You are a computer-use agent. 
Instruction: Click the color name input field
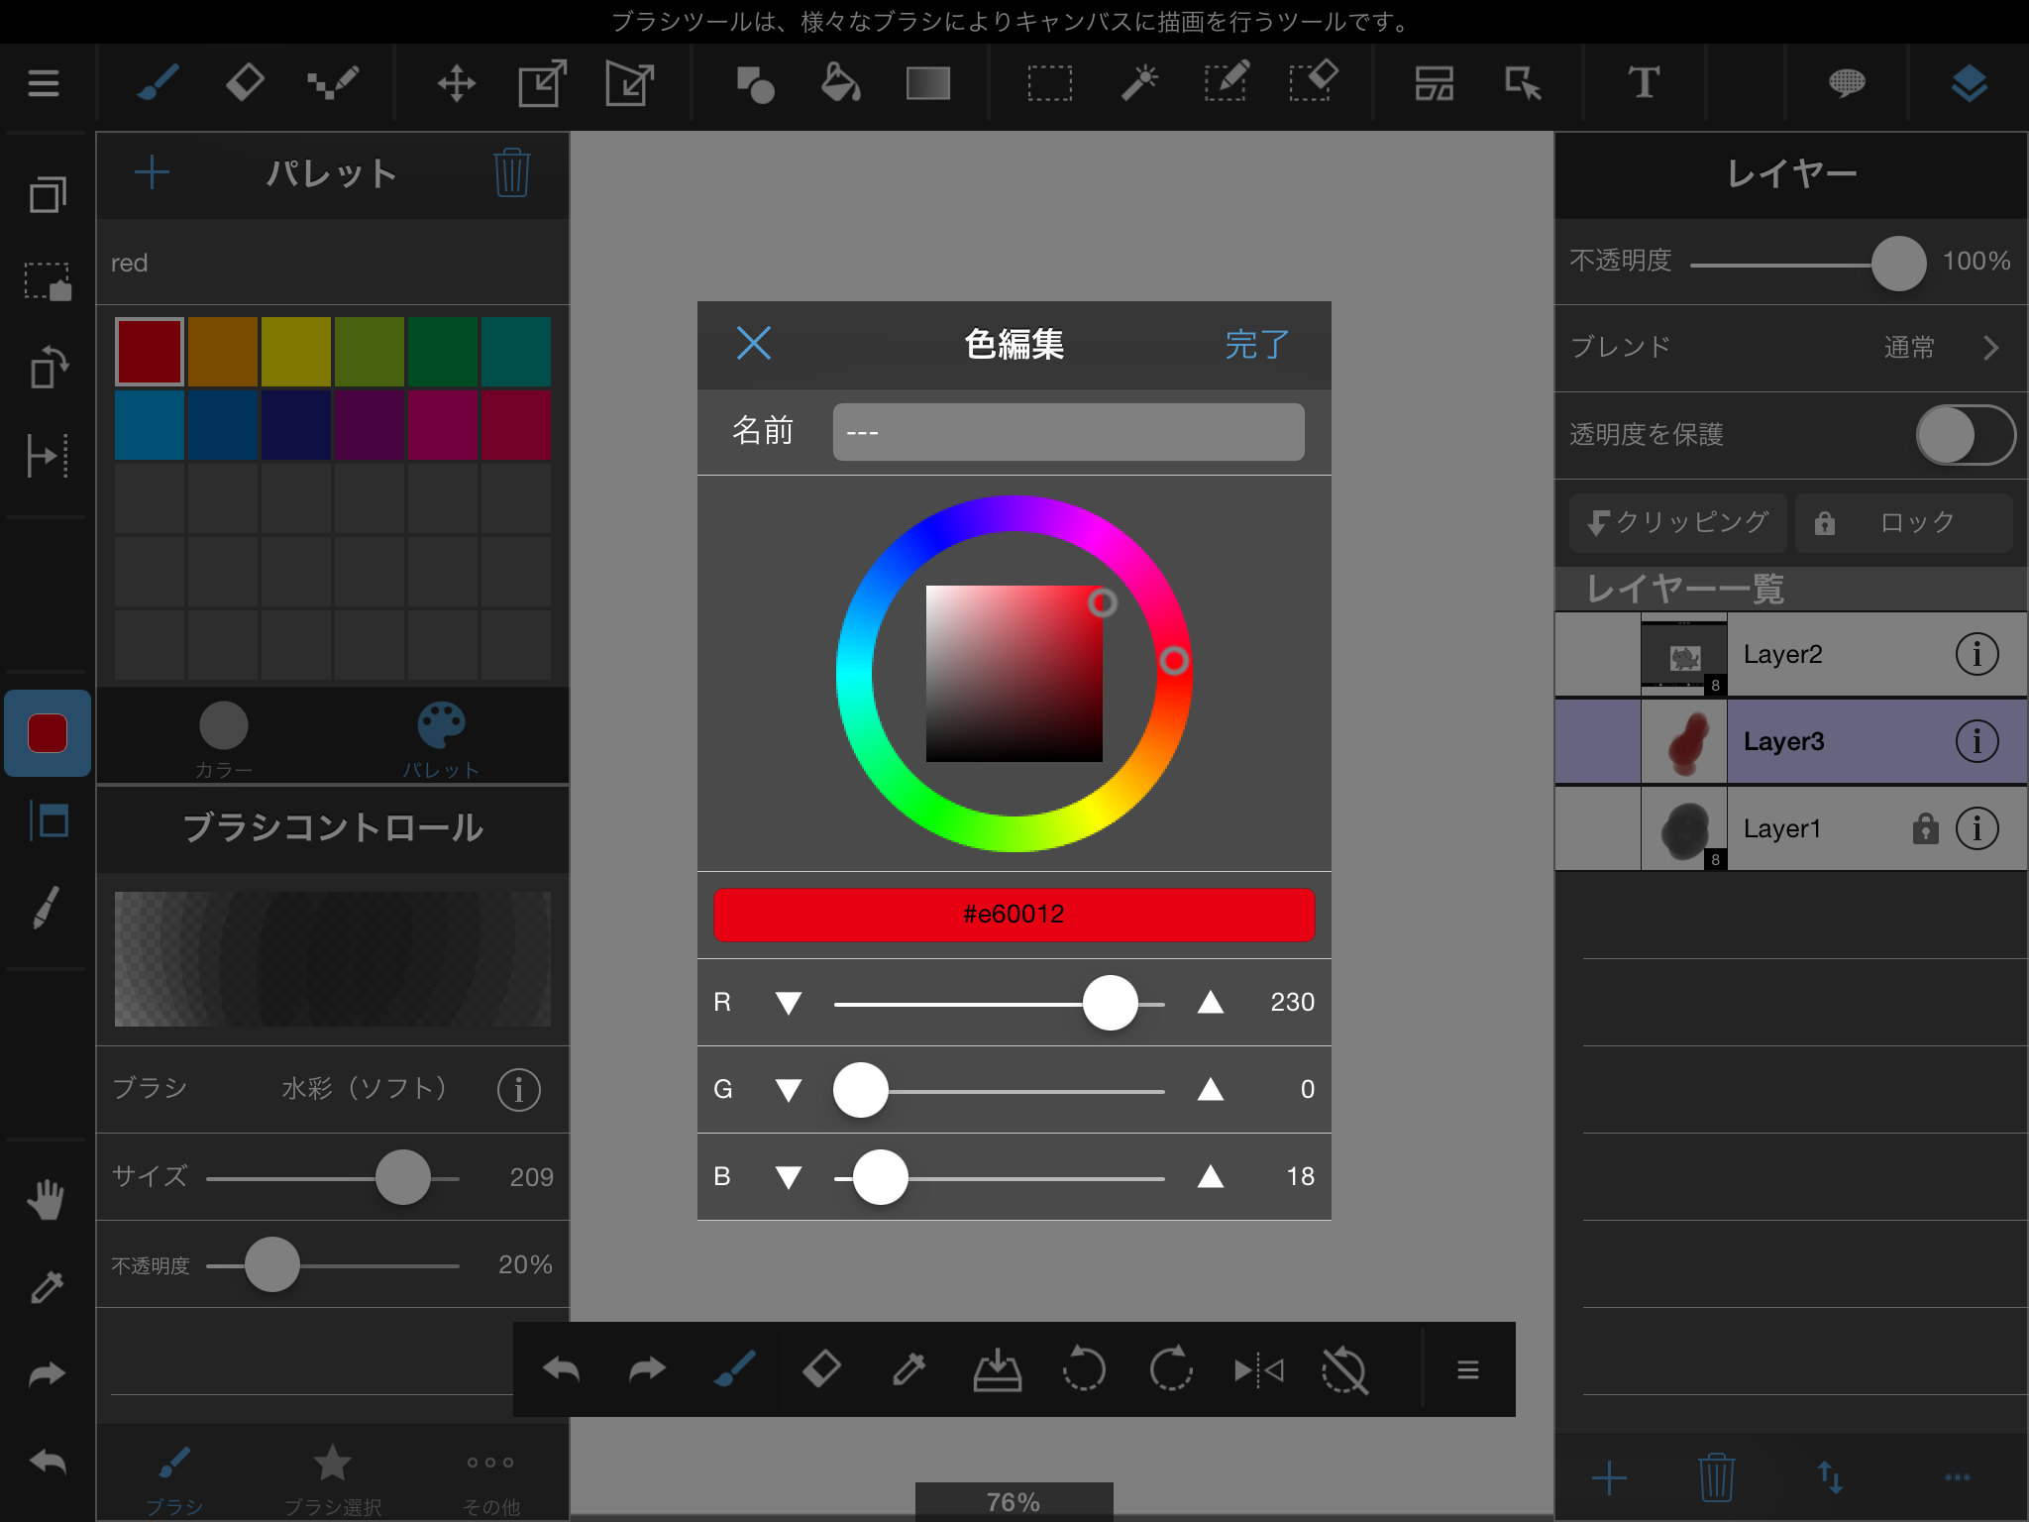[x=1068, y=432]
